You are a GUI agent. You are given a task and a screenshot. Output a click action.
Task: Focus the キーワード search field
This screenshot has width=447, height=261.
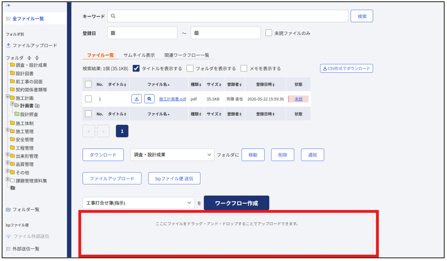coord(228,16)
